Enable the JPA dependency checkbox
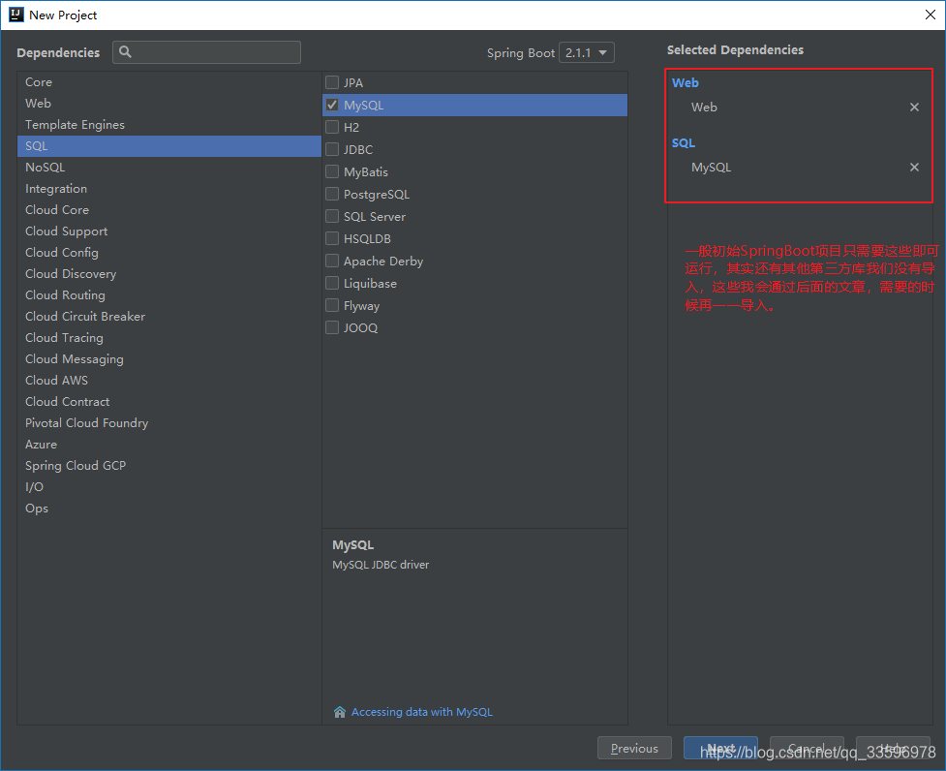The height and width of the screenshot is (771, 946). pos(332,82)
